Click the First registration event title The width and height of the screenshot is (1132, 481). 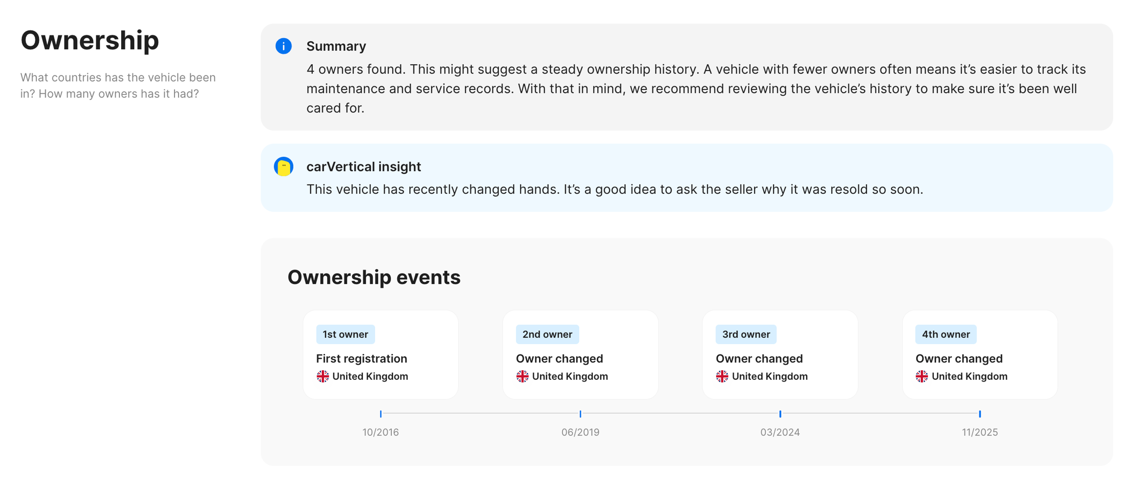pos(361,358)
